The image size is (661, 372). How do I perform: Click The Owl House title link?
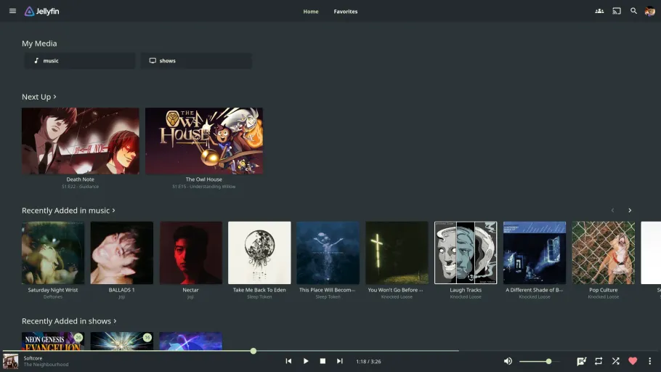click(x=203, y=179)
